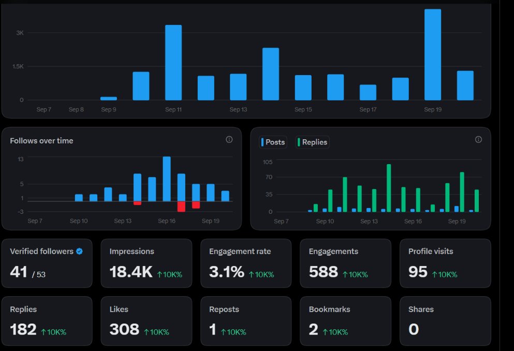The height and width of the screenshot is (351, 514).
Task: Select the Likes 308 card
Action: [x=146, y=321]
